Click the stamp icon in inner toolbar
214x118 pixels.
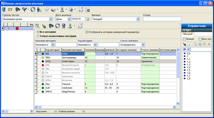(x=70, y=26)
